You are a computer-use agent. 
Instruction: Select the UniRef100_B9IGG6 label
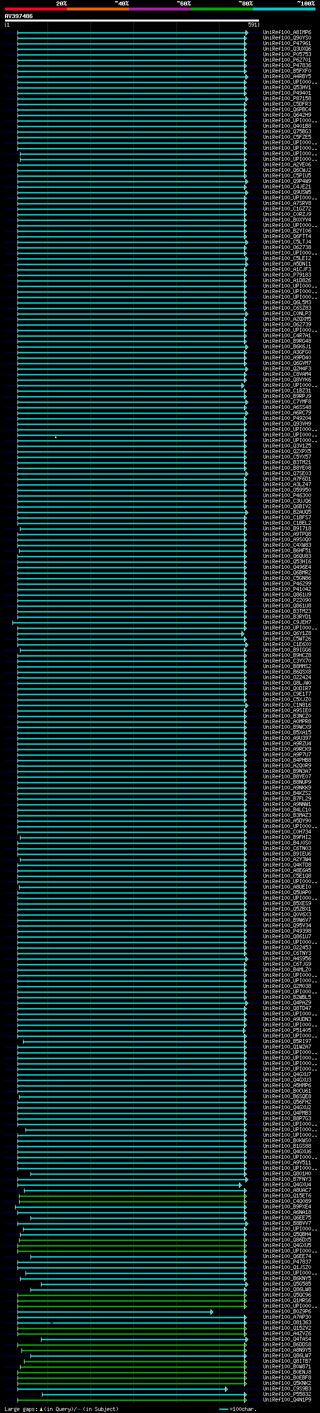(287, 650)
